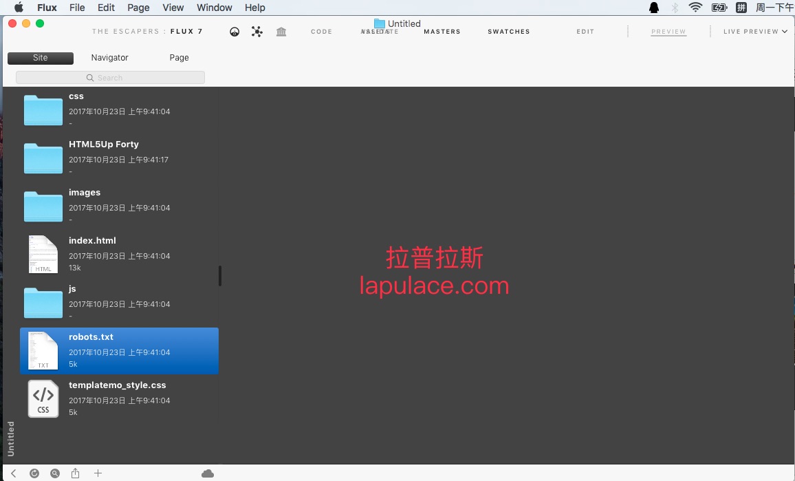Click the Bluetooth menu bar icon
The width and height of the screenshot is (795, 481).
(x=675, y=7)
